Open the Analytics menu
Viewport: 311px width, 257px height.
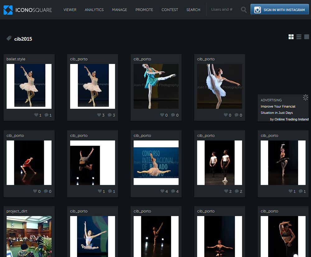point(94,10)
